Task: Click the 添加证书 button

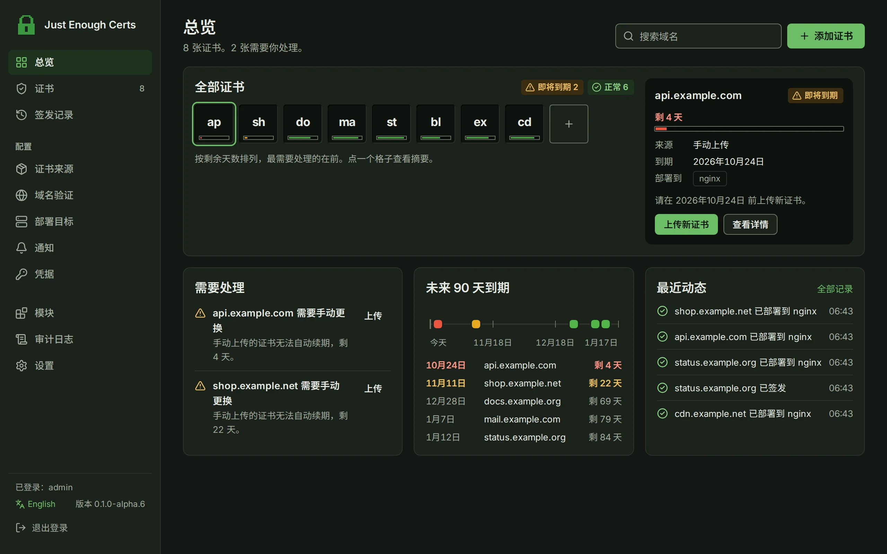Action: [x=826, y=36]
